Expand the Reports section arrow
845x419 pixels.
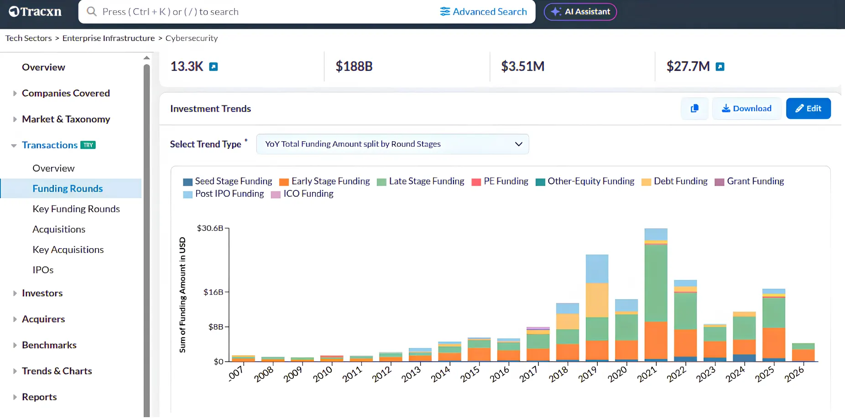click(15, 397)
